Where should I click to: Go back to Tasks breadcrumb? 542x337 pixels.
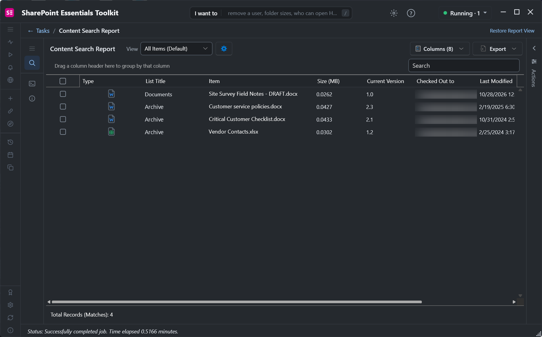click(39, 31)
